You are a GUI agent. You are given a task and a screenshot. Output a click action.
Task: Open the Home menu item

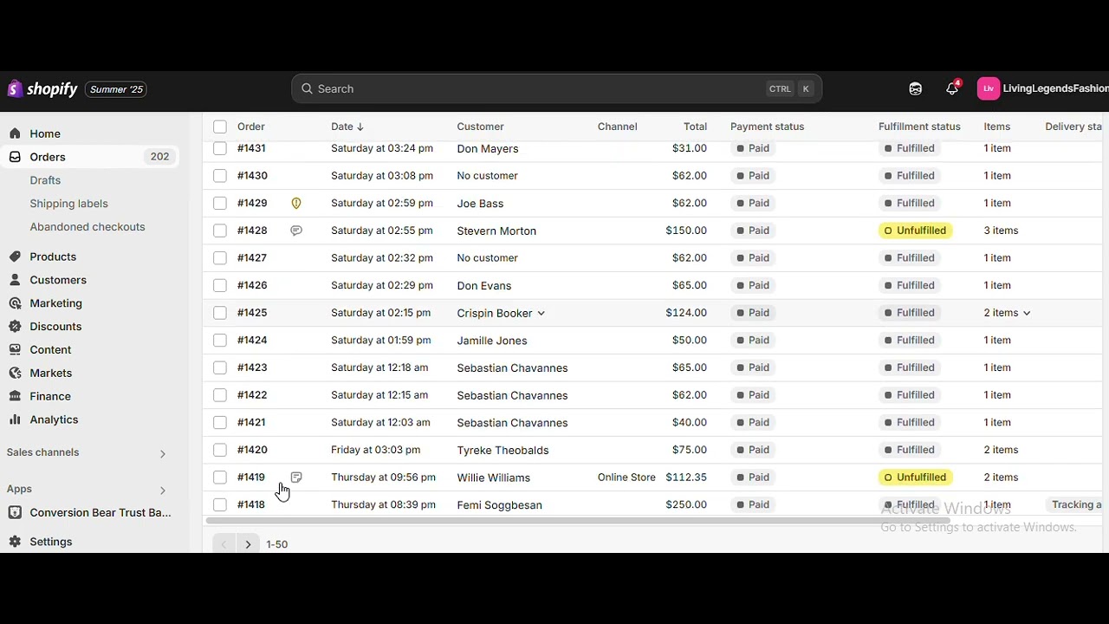pyautogui.click(x=45, y=133)
